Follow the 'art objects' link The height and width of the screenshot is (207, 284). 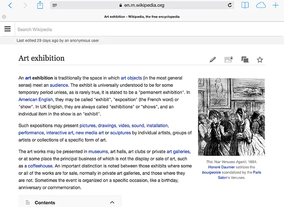tap(131, 78)
